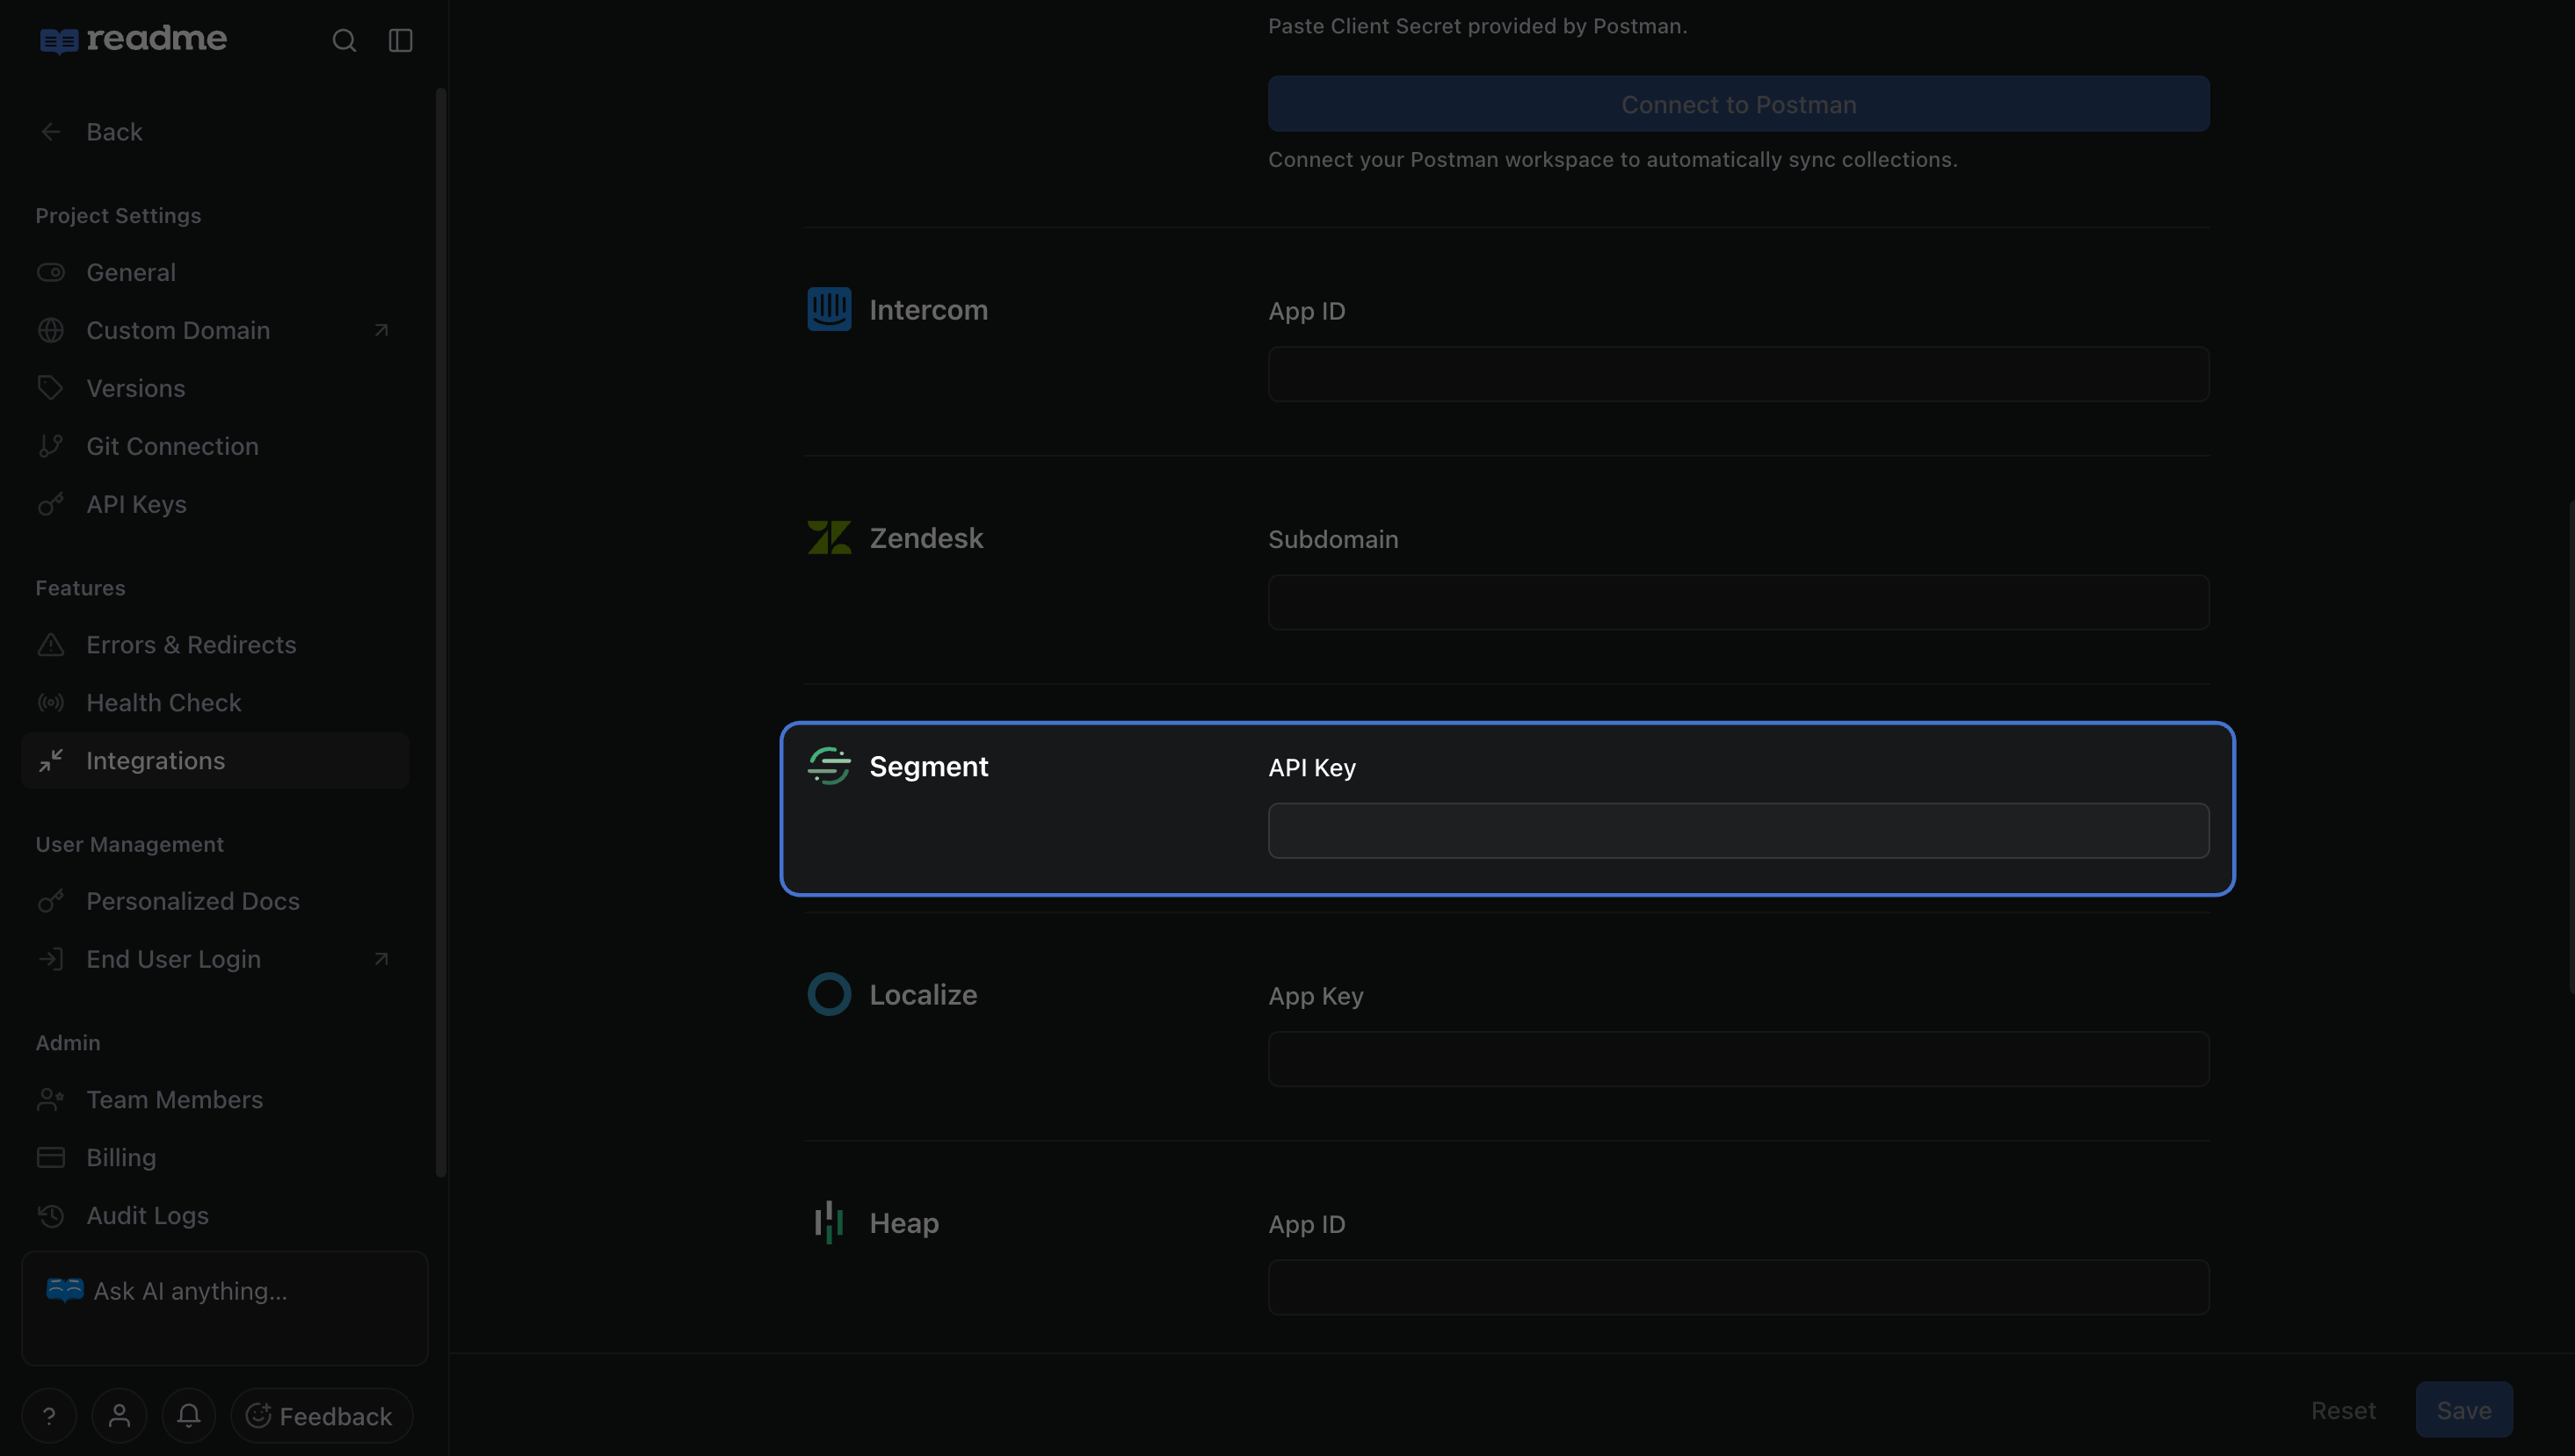2575x1456 pixels.
Task: Focus the Heap App ID field
Action: tap(1738, 1287)
